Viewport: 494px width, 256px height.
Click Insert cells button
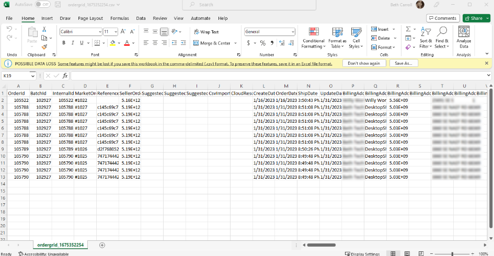pos(380,29)
